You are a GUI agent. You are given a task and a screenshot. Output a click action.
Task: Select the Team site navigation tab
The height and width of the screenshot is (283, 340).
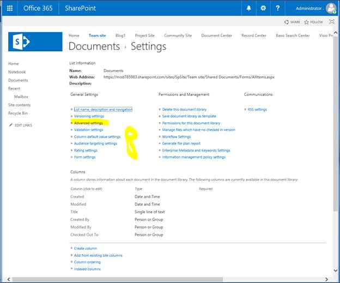click(x=98, y=35)
